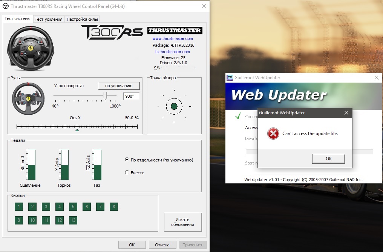The height and width of the screenshot is (252, 383).
Task: Click the rotation angle slider handle
Action: click(106, 96)
